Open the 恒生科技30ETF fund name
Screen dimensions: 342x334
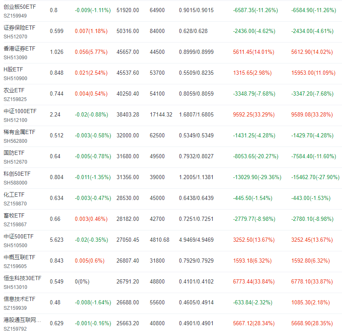click(23, 278)
